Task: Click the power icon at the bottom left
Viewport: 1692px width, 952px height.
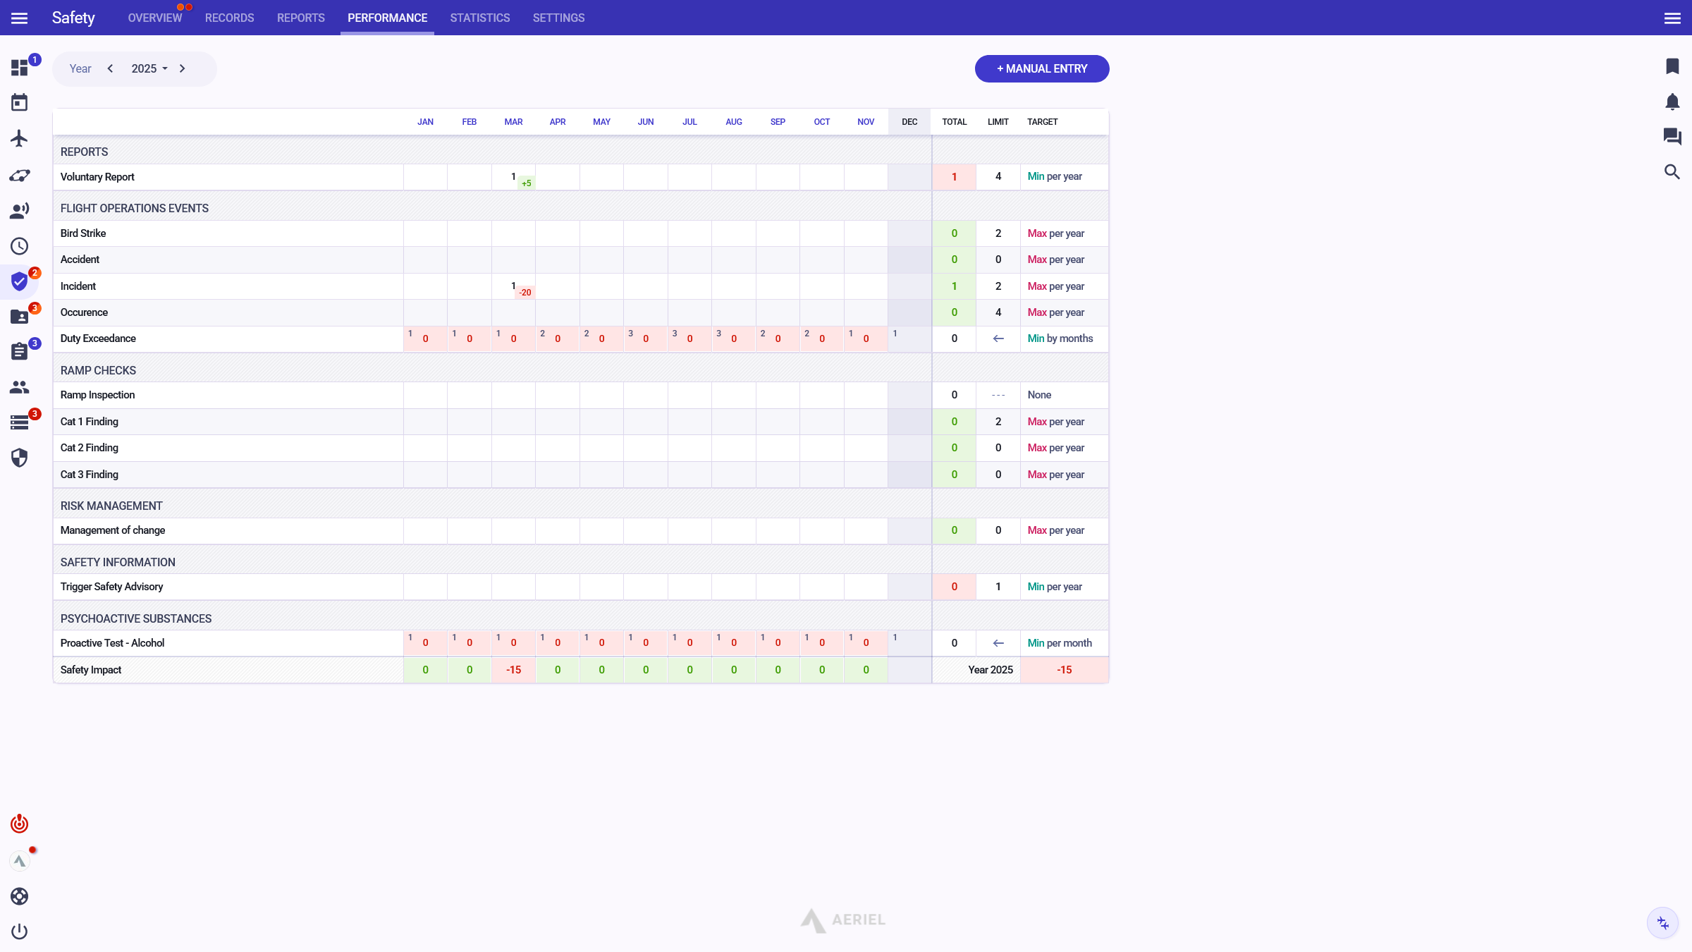Action: click(x=19, y=932)
